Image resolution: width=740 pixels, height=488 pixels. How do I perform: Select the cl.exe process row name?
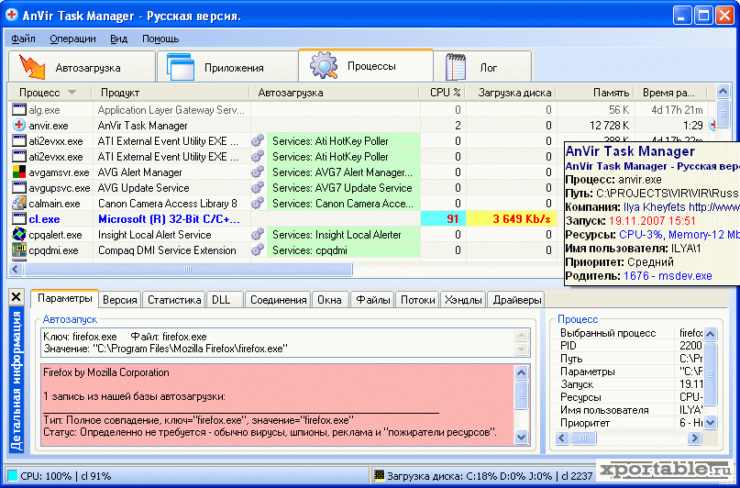click(44, 219)
